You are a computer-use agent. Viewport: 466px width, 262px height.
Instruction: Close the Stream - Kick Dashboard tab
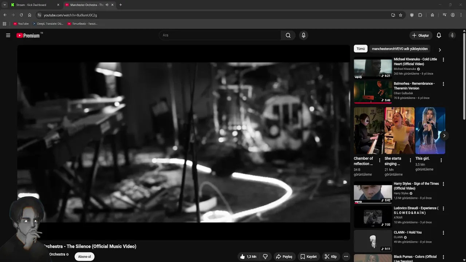[x=58, y=5]
